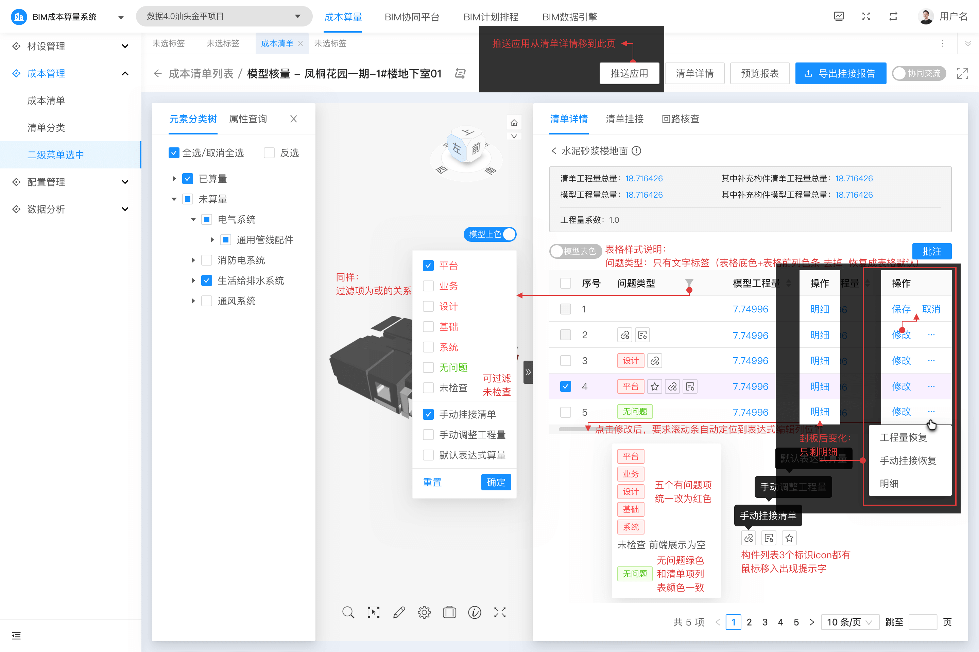Click the home view icon above cube
979x652 pixels.
(x=514, y=123)
